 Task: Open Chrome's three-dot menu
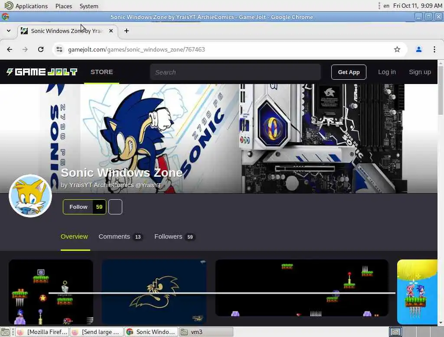coord(434,49)
